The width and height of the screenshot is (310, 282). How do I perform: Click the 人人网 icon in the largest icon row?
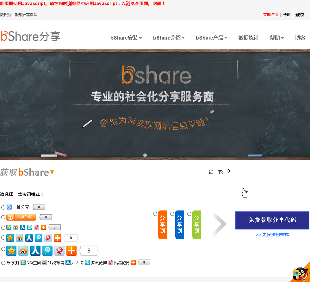tap(35, 251)
